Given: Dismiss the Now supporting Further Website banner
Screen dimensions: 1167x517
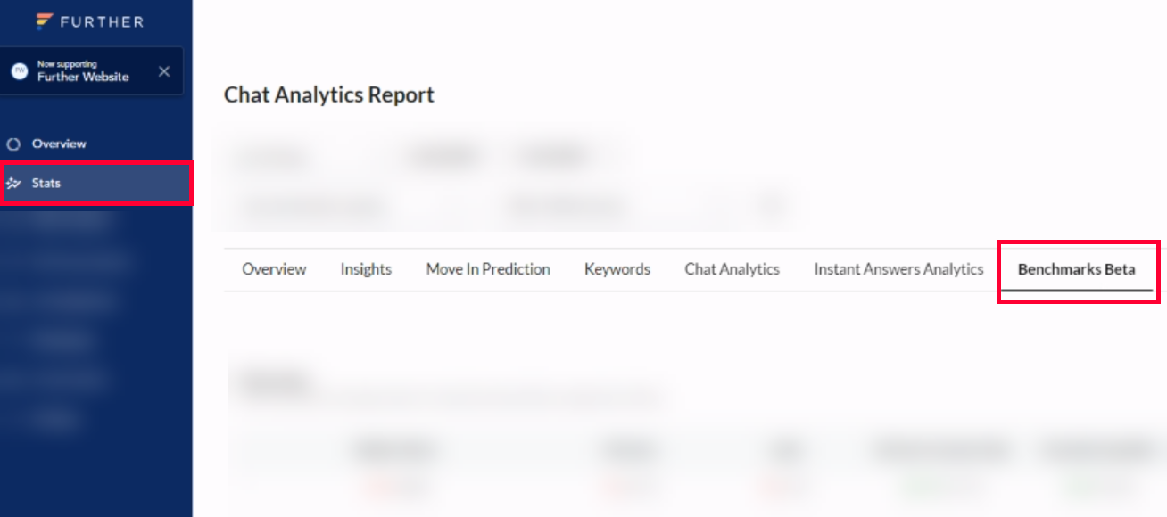Looking at the screenshot, I should pos(164,71).
